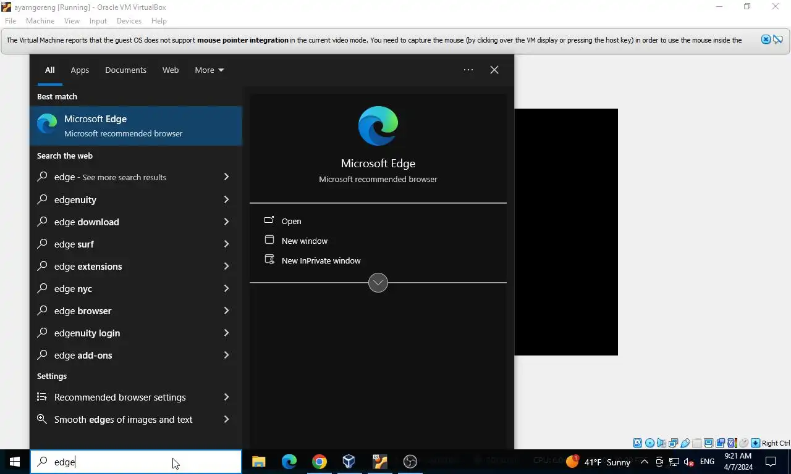
Task: Open the clock showing 9:21 AM
Action: click(738, 462)
